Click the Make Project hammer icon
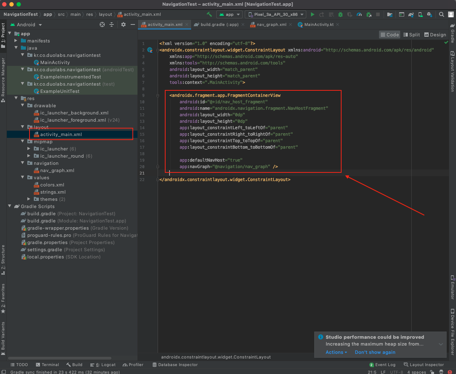Screen dimensions: 456x374 click(x=209, y=14)
